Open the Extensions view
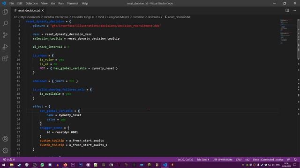The image size is (300, 168). tap(5, 58)
